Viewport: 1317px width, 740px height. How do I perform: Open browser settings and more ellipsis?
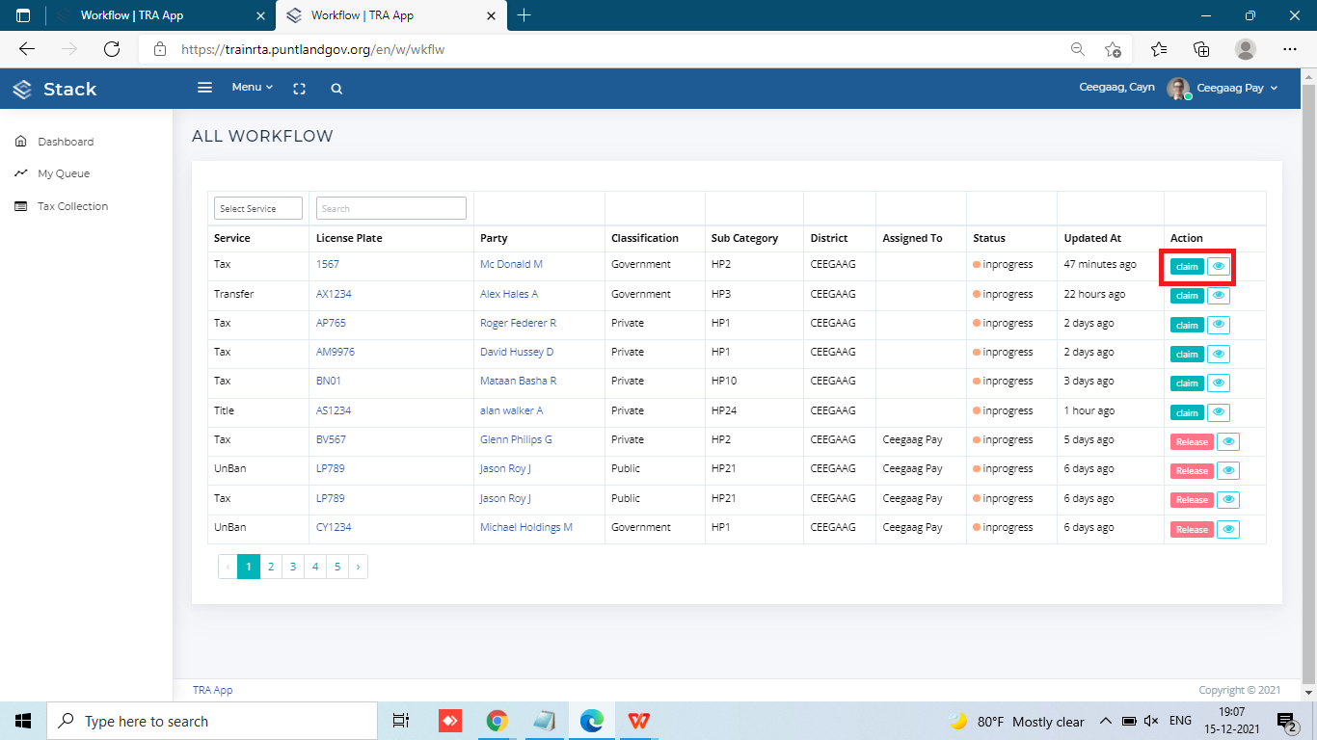tap(1290, 49)
